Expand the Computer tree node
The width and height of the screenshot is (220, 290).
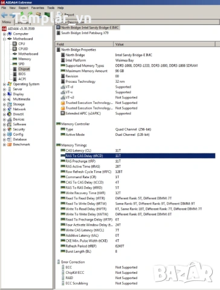4,34
